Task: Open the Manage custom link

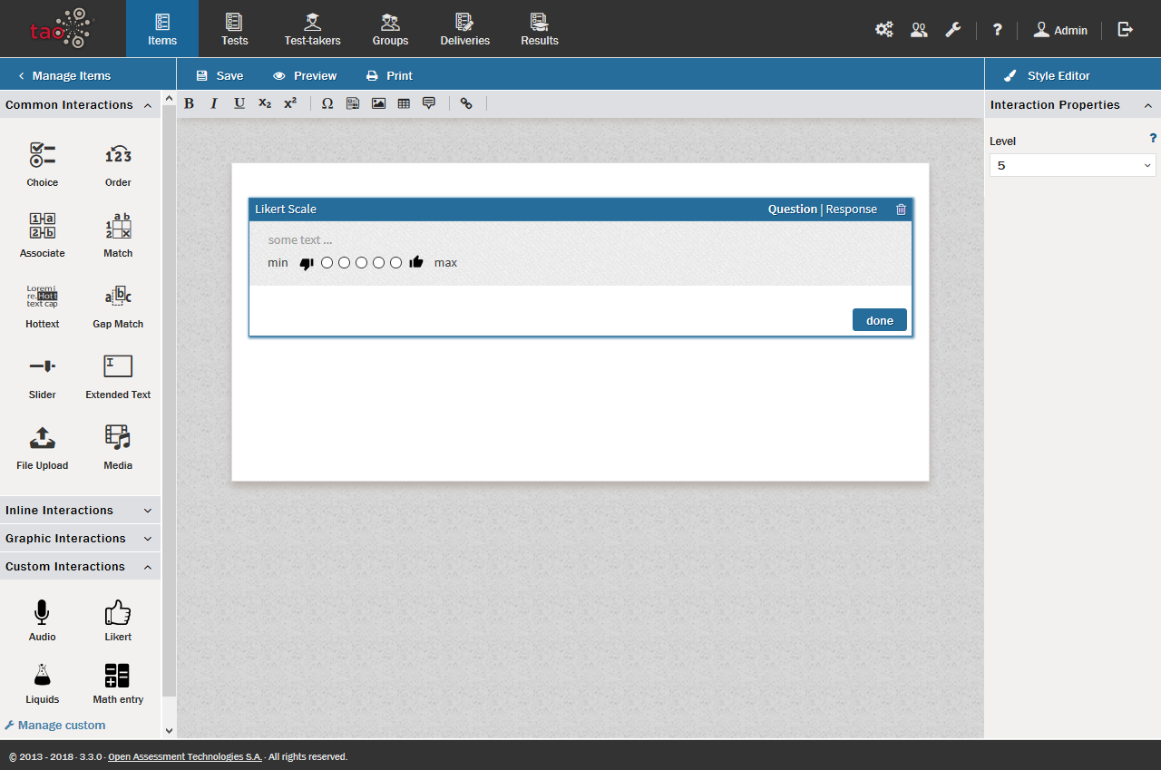Action: pos(61,726)
